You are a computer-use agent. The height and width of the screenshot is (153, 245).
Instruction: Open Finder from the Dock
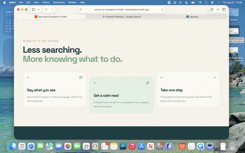tap(13, 146)
